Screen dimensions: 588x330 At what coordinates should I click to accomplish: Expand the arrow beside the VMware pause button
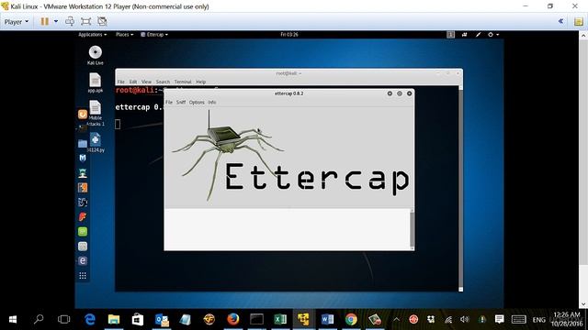pos(56,21)
